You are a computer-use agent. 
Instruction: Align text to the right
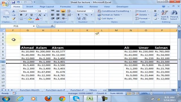[63, 15]
